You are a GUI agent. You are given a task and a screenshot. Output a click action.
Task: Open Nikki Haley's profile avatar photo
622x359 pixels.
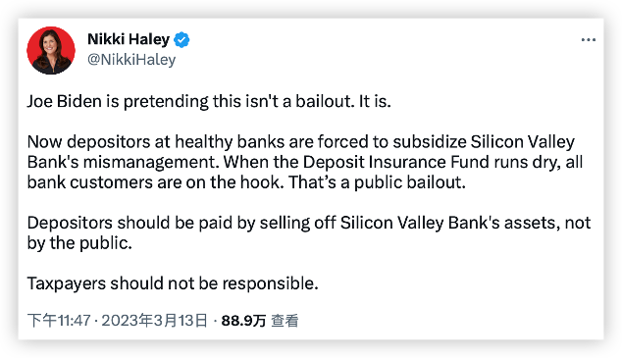pos(51,50)
